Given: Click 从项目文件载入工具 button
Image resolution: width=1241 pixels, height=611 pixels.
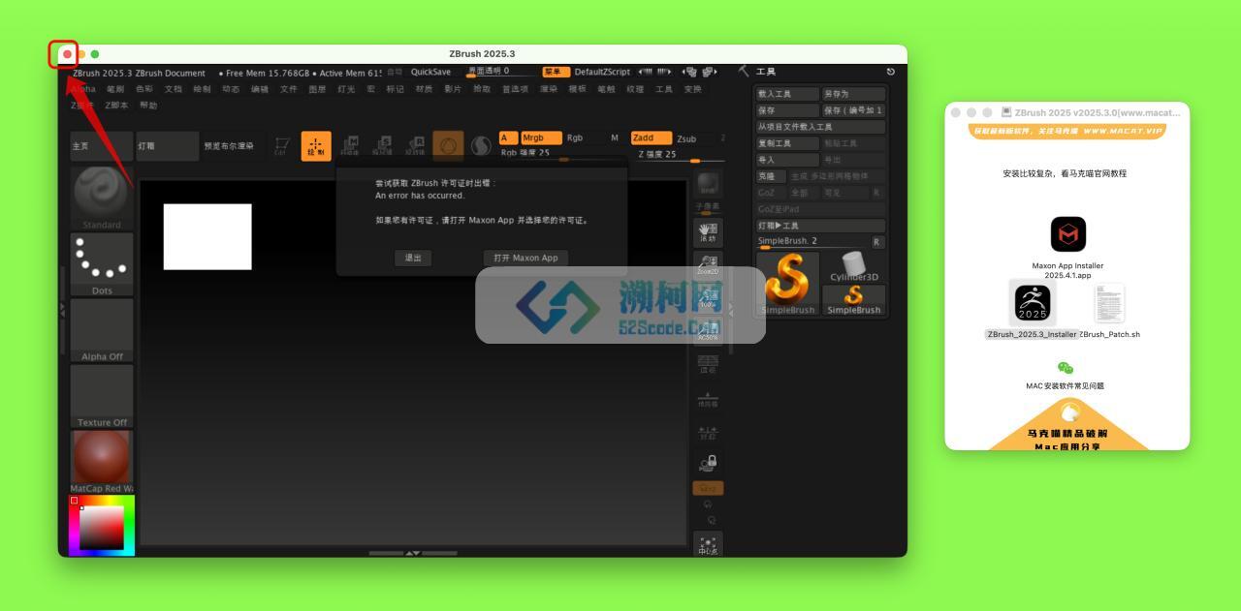Looking at the screenshot, I should pyautogui.click(x=820, y=127).
